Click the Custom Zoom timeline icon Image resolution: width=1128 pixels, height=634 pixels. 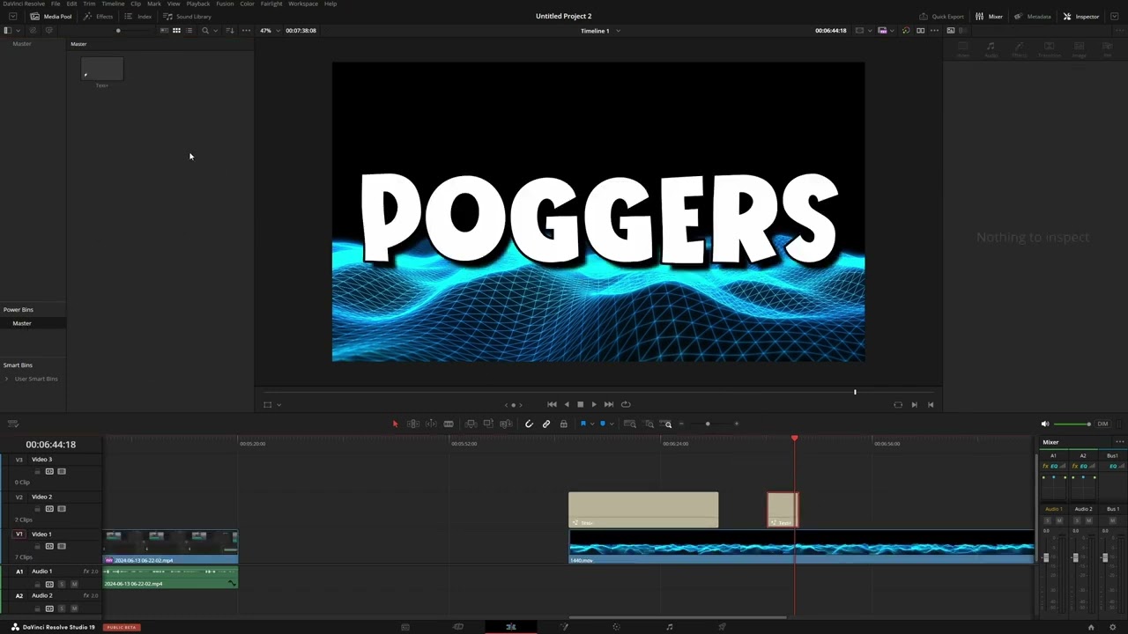click(x=667, y=424)
